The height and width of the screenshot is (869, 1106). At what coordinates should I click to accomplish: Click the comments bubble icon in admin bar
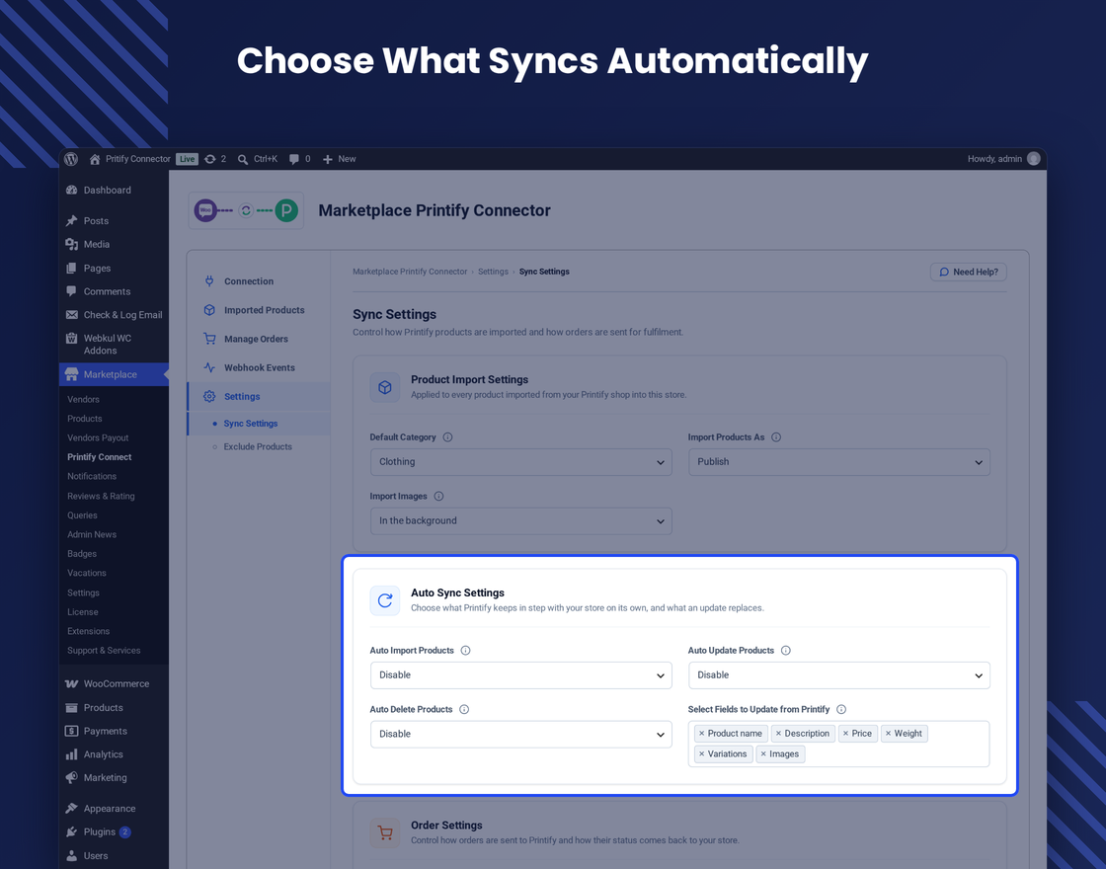[x=294, y=159]
